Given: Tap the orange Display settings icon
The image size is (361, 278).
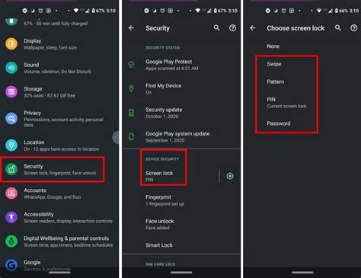Looking at the screenshot, I should [11, 44].
